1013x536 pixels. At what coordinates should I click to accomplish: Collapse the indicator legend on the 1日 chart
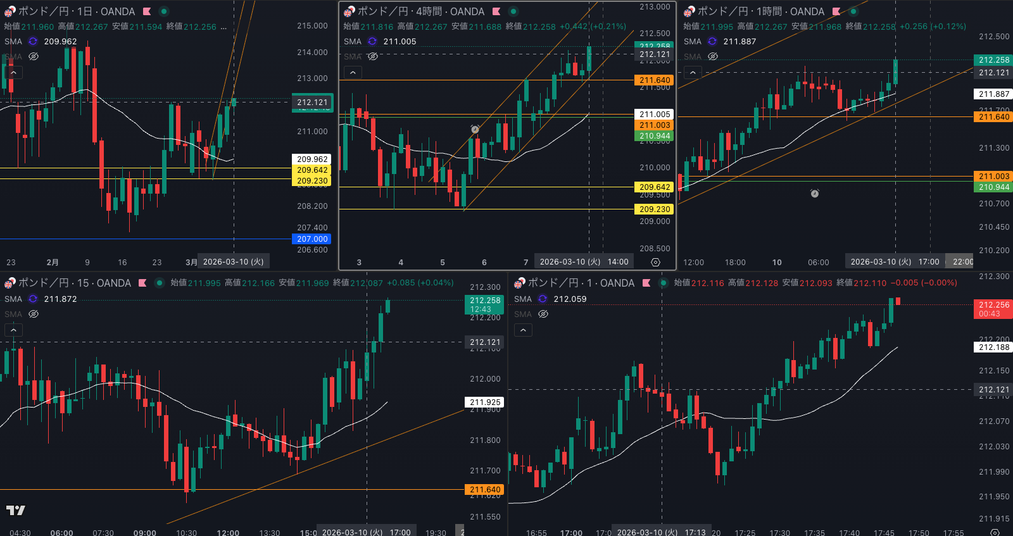click(13, 73)
